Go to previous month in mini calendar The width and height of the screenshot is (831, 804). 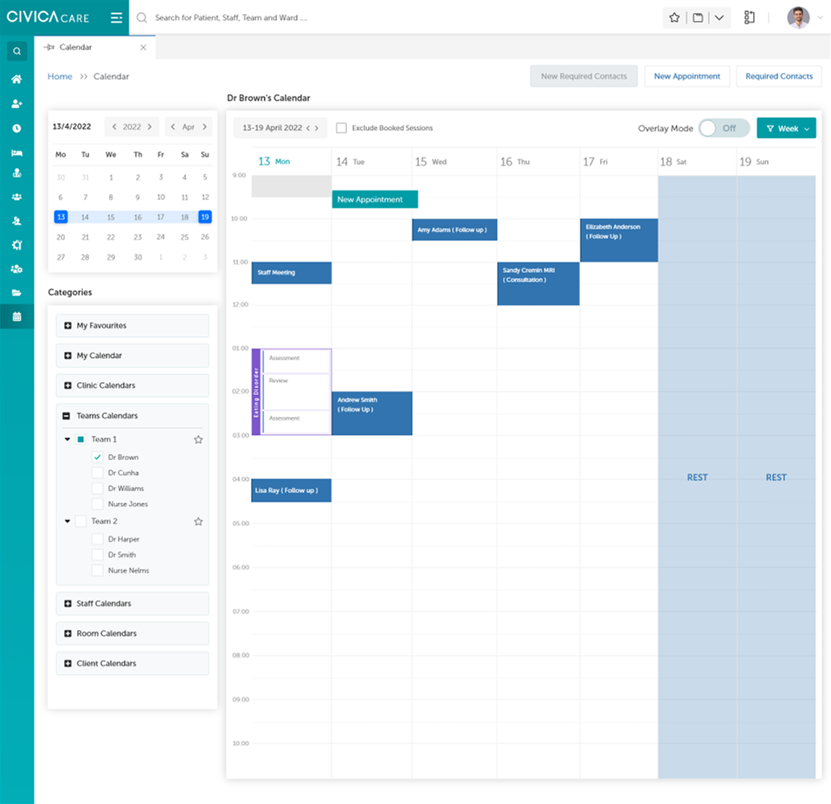pos(173,126)
